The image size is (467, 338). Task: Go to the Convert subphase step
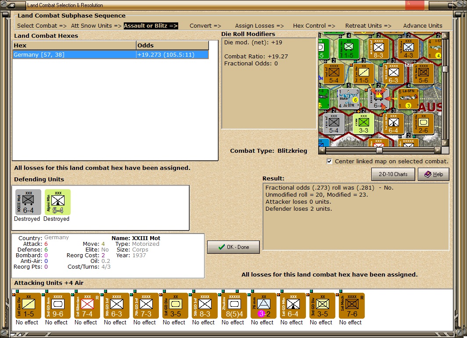[x=205, y=25]
